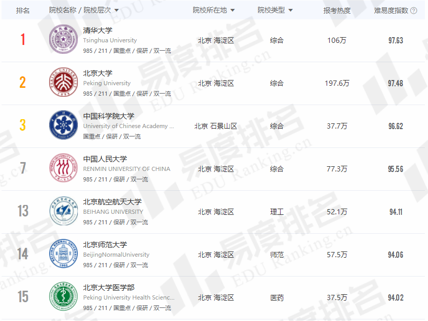The width and height of the screenshot is (428, 321).
Task: Open 北京大学医学部 school page
Action: (109, 288)
